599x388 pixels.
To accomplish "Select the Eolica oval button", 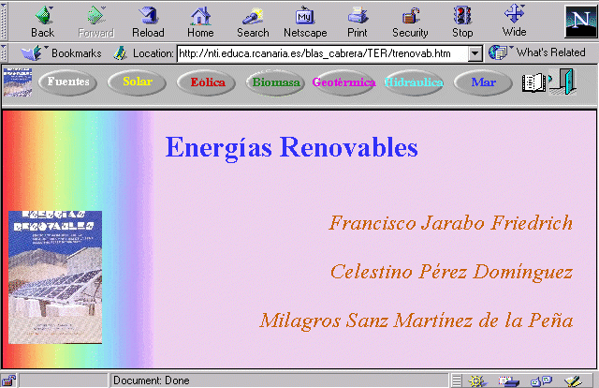I will [208, 82].
